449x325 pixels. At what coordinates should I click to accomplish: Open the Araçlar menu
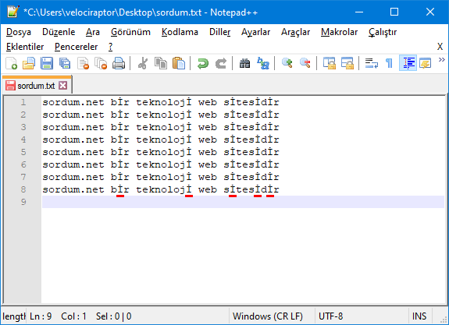coord(295,32)
